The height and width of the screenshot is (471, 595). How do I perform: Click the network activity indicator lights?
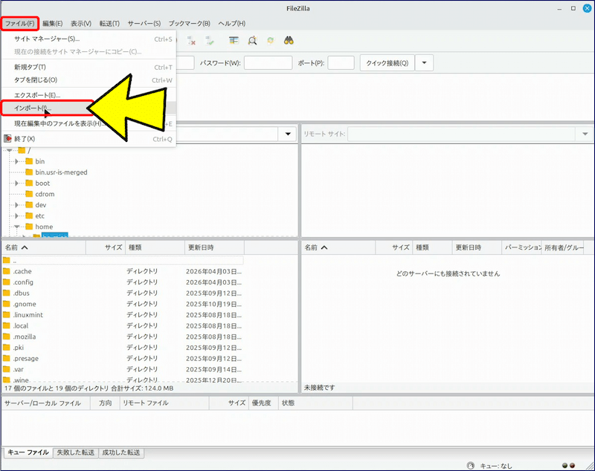click(570, 464)
